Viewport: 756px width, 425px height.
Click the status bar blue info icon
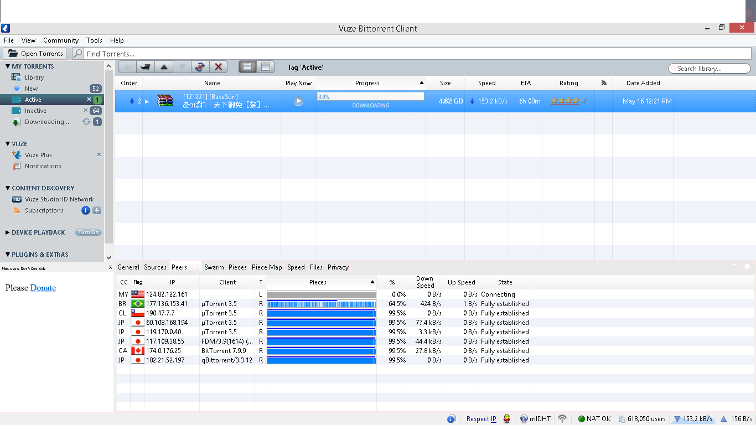[451, 419]
